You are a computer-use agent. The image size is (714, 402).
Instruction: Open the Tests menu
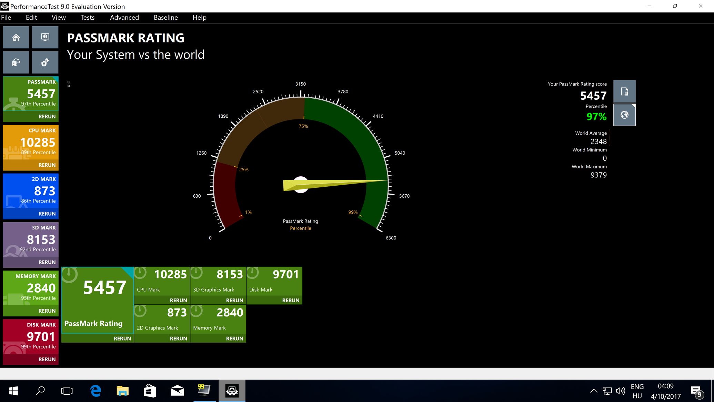point(88,17)
